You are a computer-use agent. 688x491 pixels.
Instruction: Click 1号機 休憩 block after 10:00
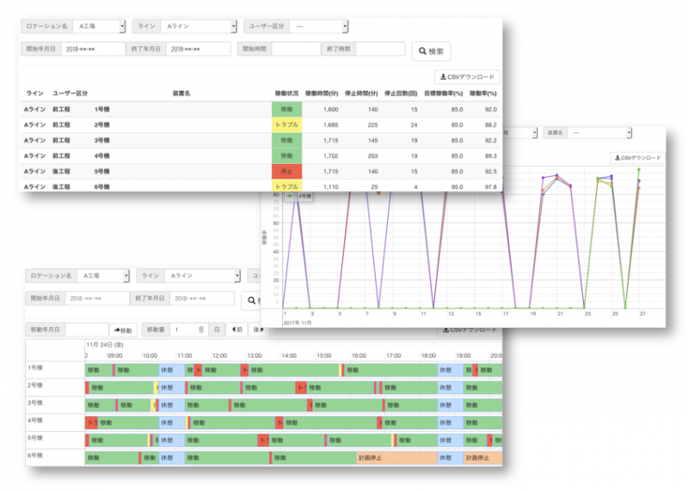[x=171, y=370]
